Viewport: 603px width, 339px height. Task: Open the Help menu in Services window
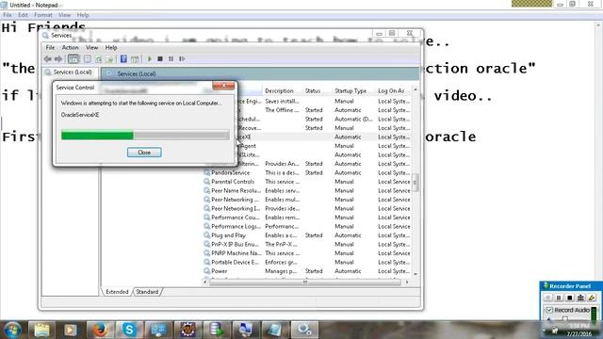111,47
